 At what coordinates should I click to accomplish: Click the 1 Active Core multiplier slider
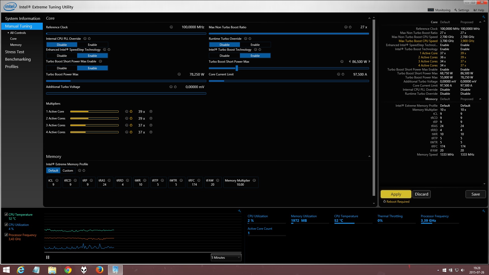click(x=94, y=112)
